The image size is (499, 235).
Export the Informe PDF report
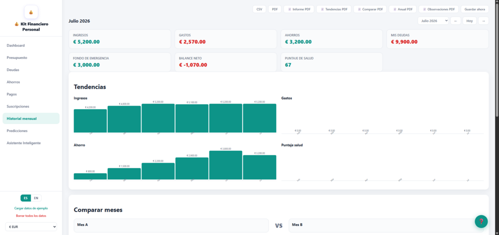(x=299, y=9)
